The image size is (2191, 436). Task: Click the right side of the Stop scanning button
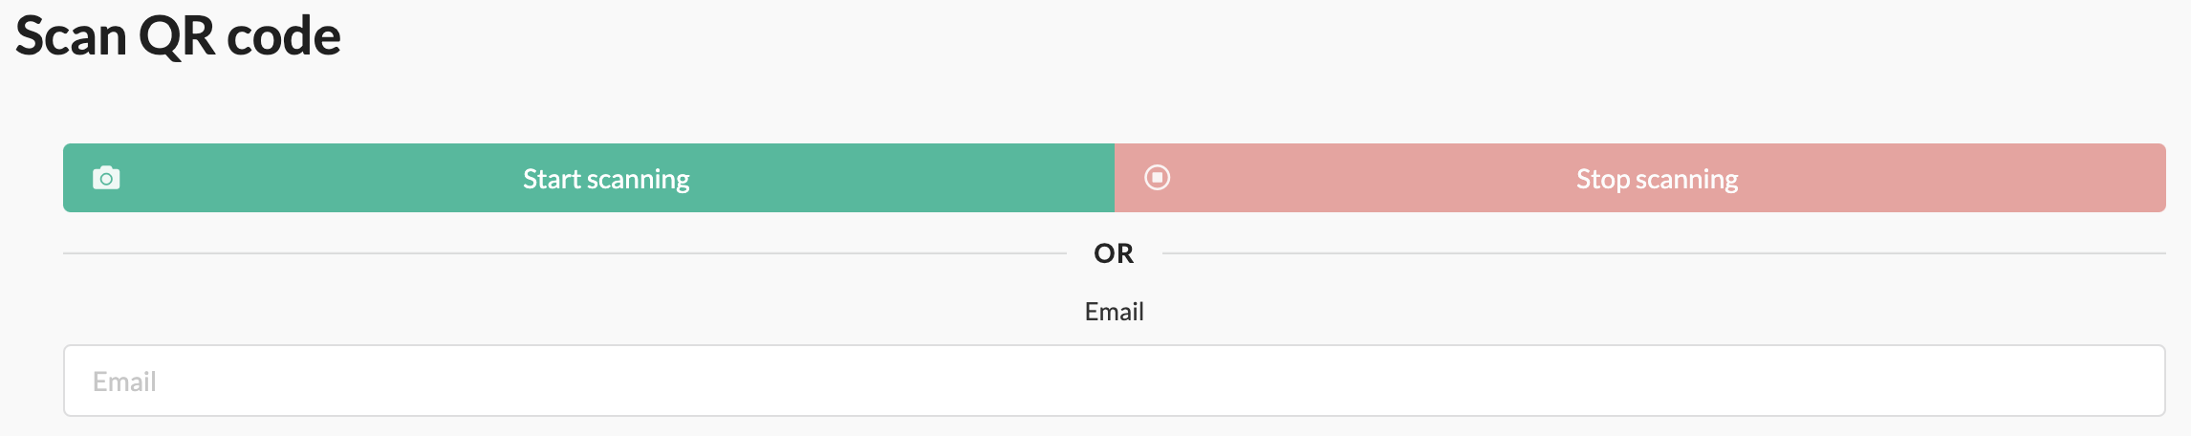2055,178
